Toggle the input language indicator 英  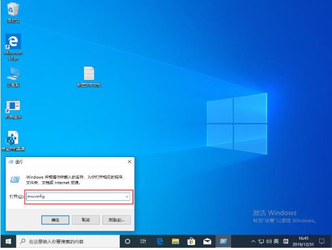pos(276,241)
